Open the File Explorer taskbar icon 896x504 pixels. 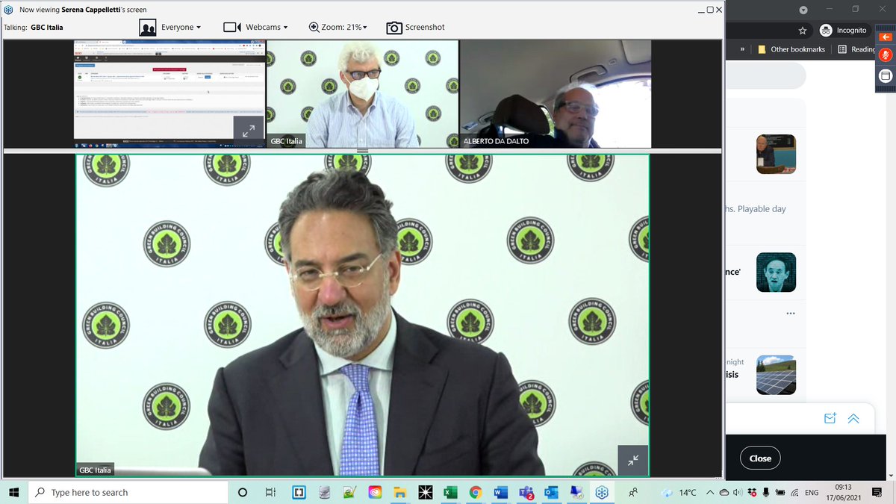pyautogui.click(x=399, y=492)
